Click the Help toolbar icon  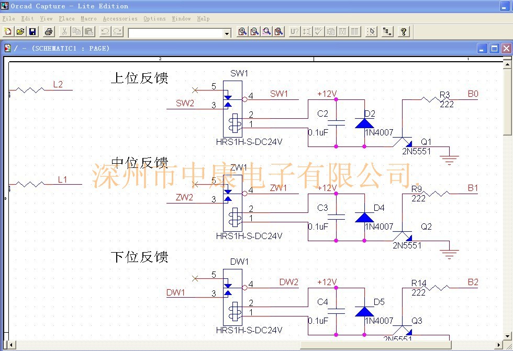point(403,31)
